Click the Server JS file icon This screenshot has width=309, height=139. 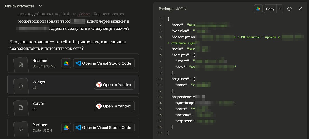coord(21,107)
